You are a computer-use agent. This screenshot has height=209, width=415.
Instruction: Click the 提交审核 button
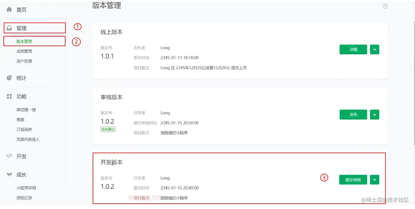pyautogui.click(x=353, y=180)
